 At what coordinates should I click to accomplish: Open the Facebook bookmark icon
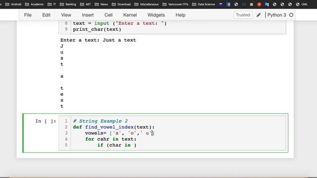point(228,4)
